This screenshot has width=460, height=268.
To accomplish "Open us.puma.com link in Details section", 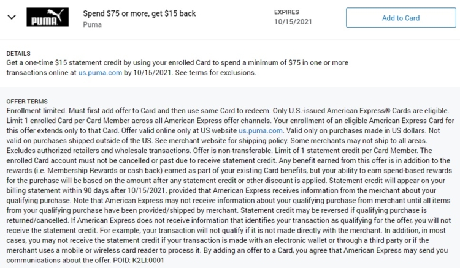I will coord(100,73).
